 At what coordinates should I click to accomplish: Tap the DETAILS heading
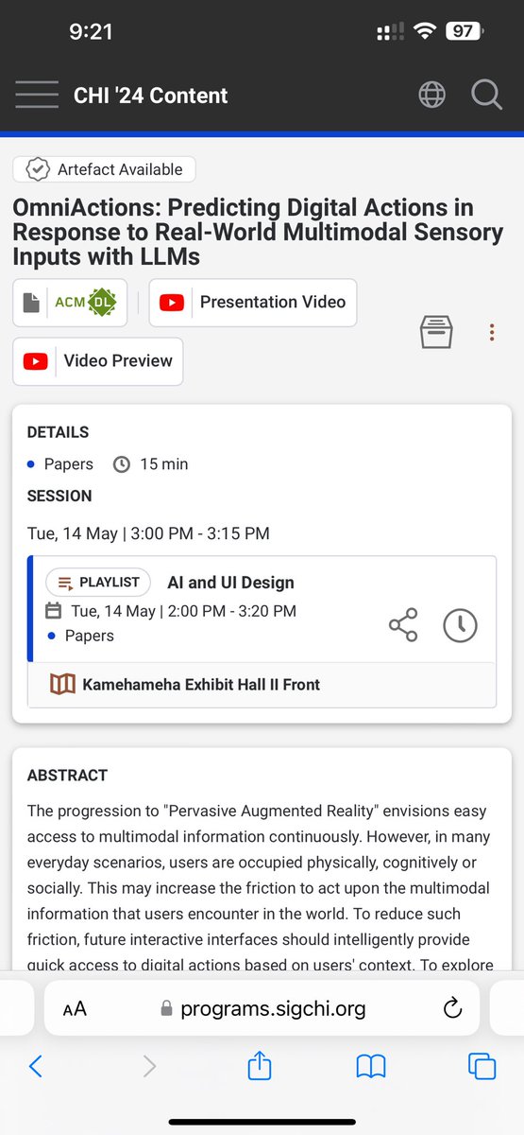tap(59, 432)
